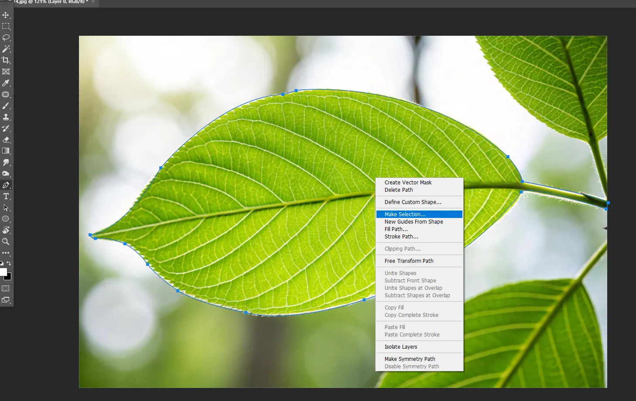Activate the Zoom magnifier tool

[x=6, y=241]
